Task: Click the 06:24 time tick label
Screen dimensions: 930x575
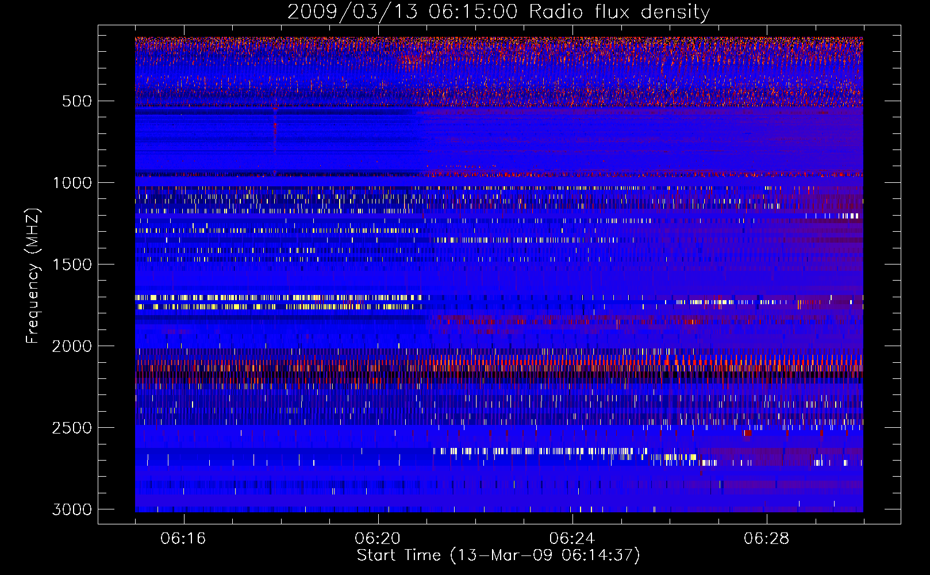Action: tap(572, 539)
